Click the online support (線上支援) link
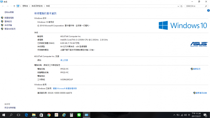 pyautogui.click(x=64, y=60)
